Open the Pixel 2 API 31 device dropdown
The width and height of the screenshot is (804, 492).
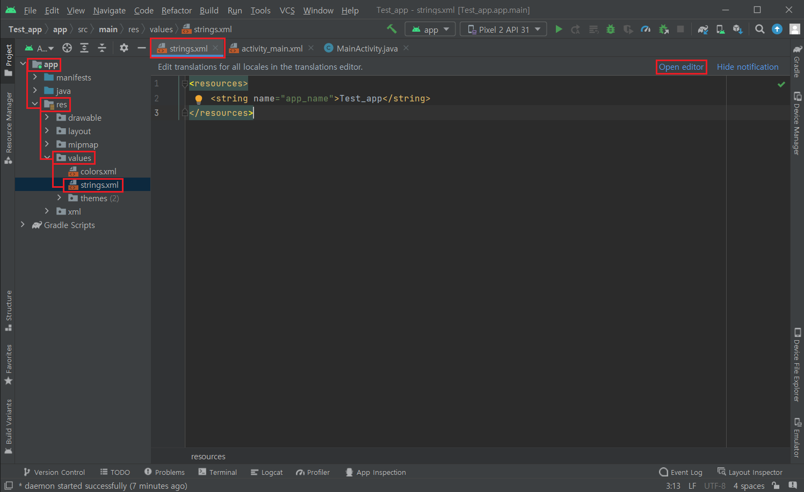click(x=503, y=29)
